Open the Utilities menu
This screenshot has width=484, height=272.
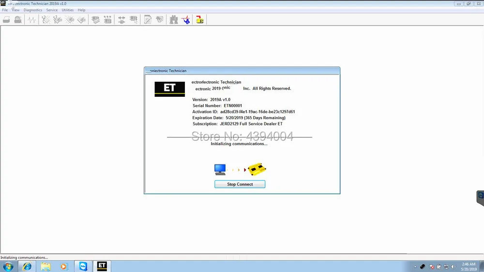[68, 10]
